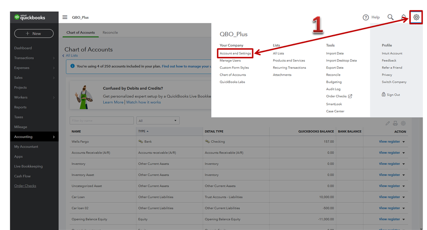
Task: Click sidebar Order Checks link
Action: point(25,186)
